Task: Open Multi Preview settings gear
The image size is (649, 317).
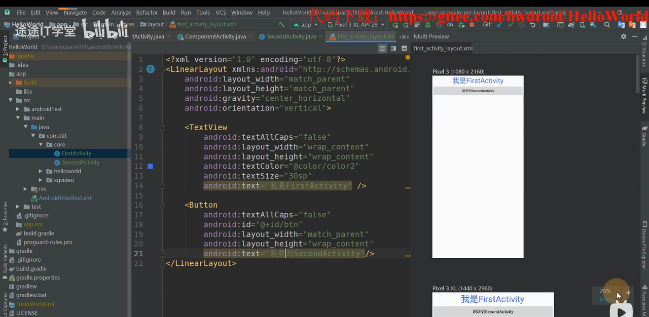Action: (624, 36)
